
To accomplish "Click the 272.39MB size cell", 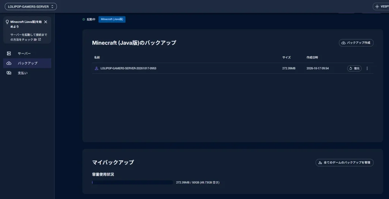I will click(x=289, y=68).
